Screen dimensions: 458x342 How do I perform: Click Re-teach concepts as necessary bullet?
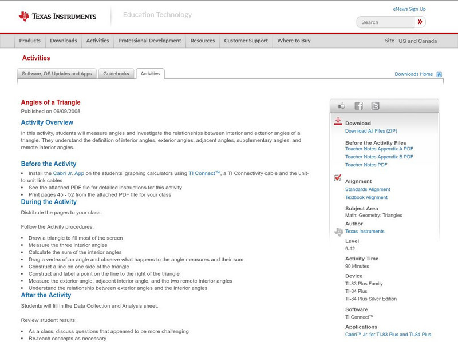68,339
